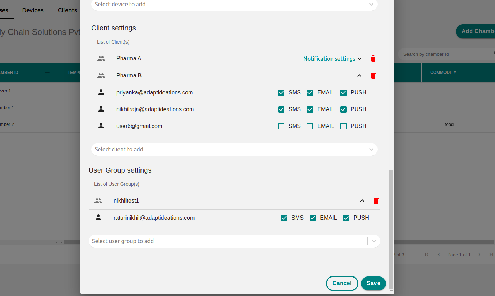Click the Pharma A group icon
Viewport: 495px width, 296px height.
(x=101, y=59)
